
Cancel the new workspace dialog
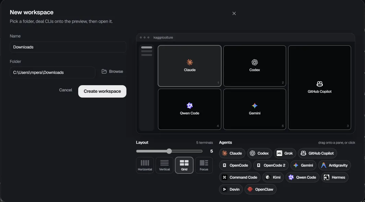pos(66,90)
